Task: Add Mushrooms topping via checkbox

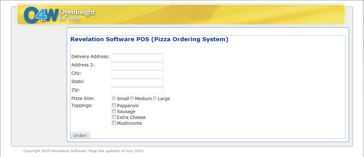Action: point(114,123)
